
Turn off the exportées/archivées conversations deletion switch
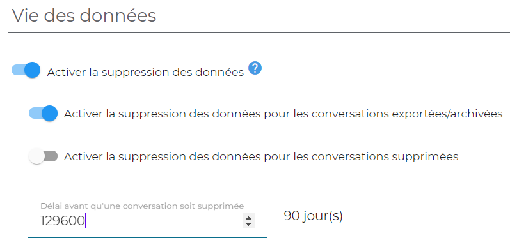44,113
